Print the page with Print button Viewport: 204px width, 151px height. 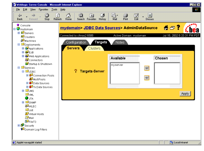(x=125, y=17)
